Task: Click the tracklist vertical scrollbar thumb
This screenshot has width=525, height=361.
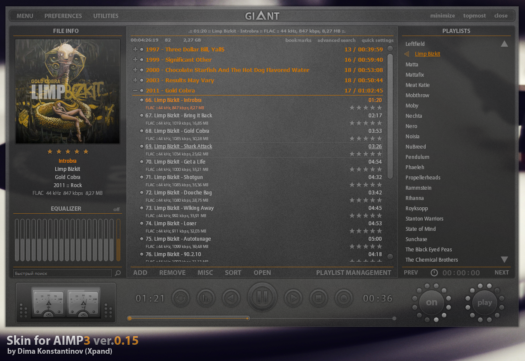Action: [390, 116]
